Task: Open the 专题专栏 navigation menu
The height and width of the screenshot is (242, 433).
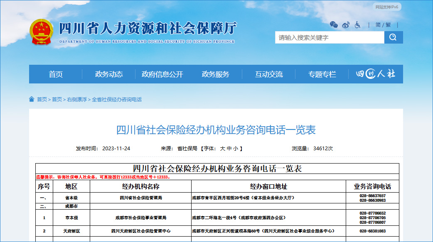Action: tap(322, 74)
